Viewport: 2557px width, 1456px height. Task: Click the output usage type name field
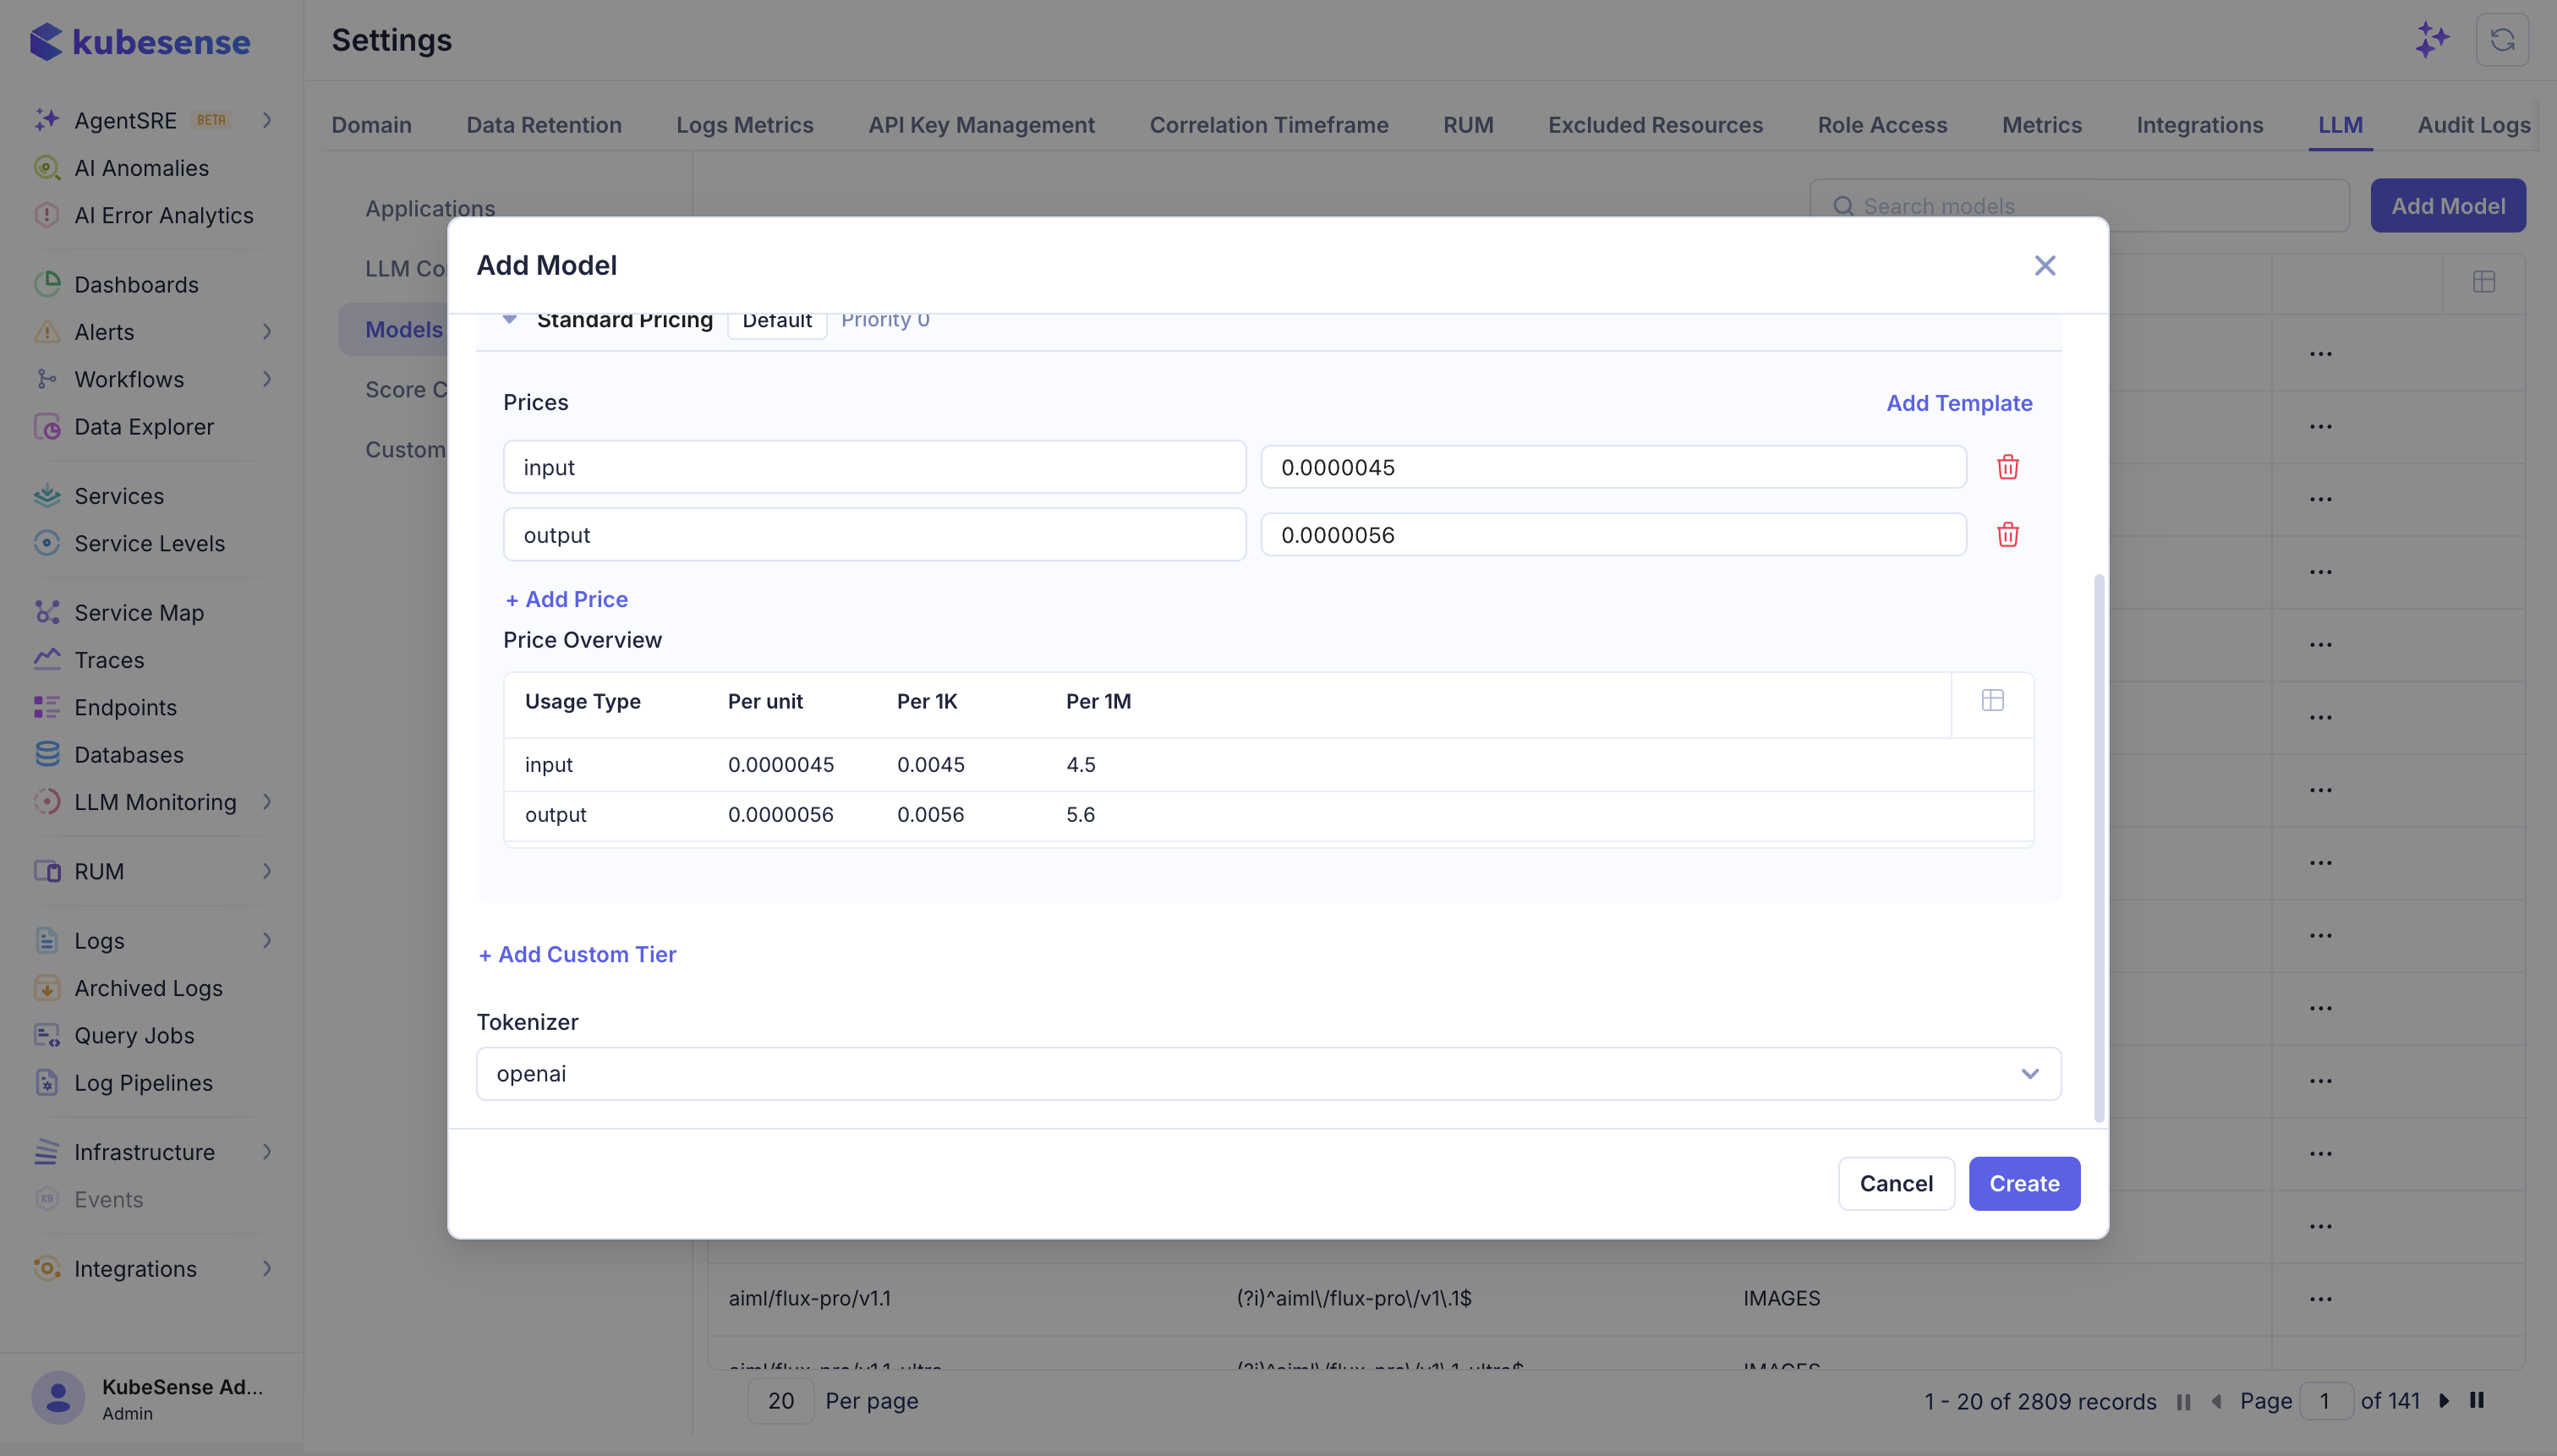tap(874, 535)
